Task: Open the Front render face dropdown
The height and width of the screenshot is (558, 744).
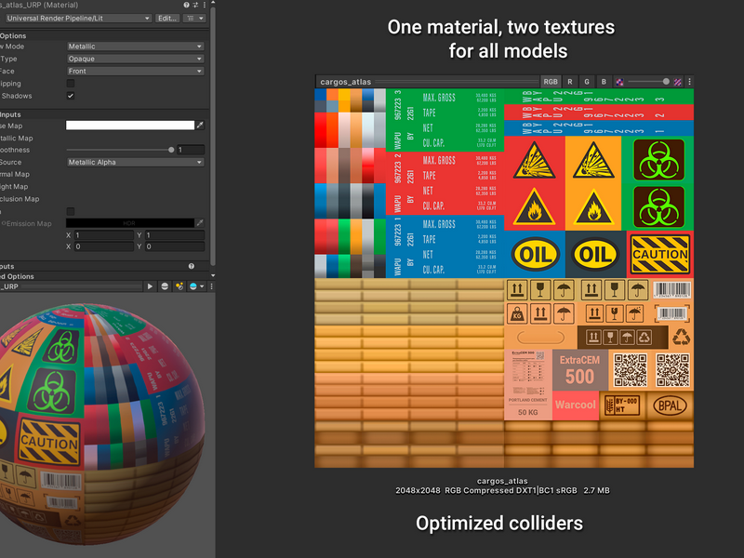Action: point(135,72)
